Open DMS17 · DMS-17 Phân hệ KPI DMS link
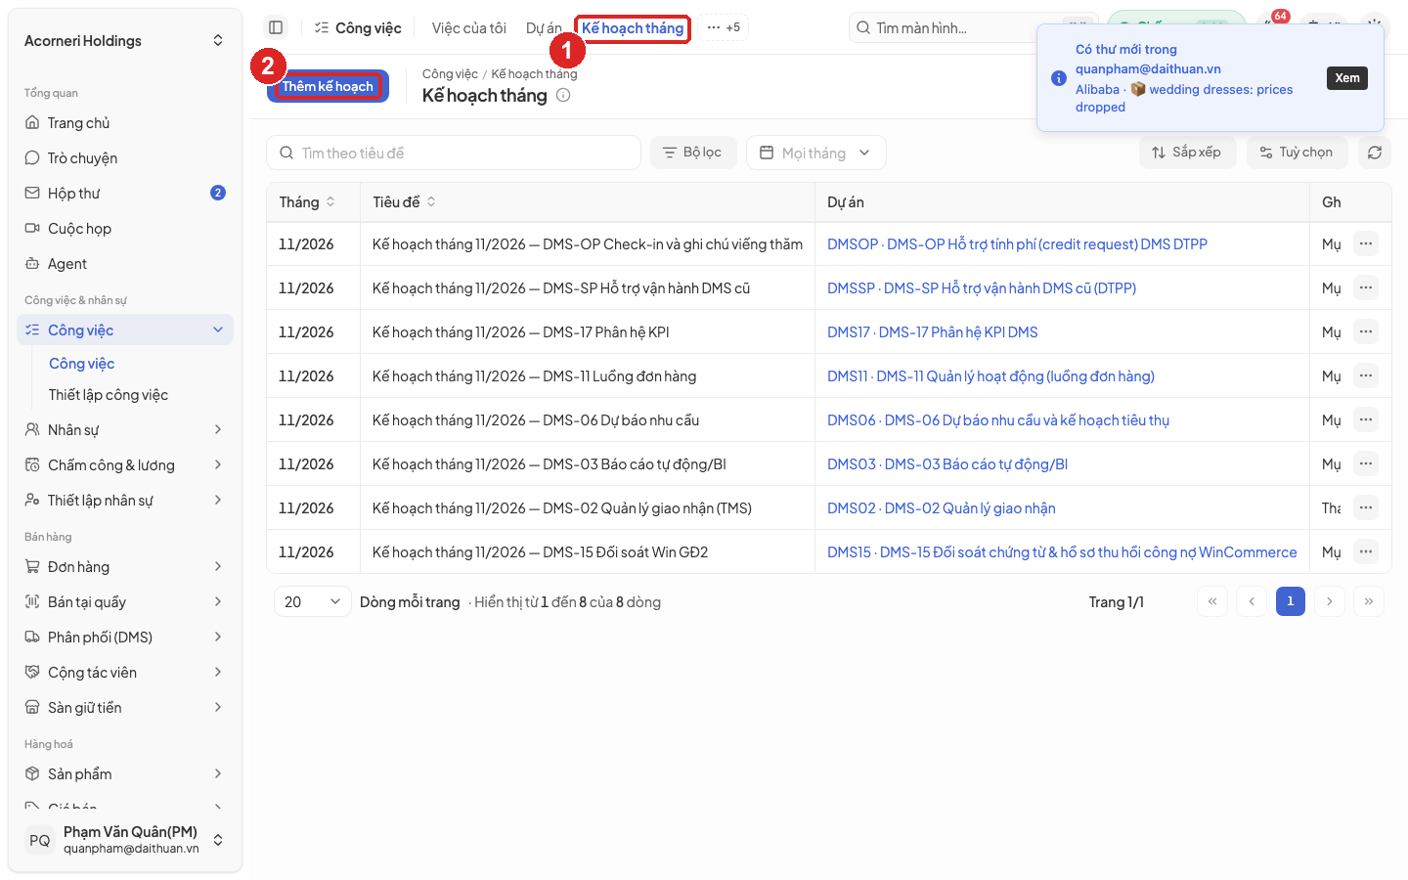 [933, 332]
